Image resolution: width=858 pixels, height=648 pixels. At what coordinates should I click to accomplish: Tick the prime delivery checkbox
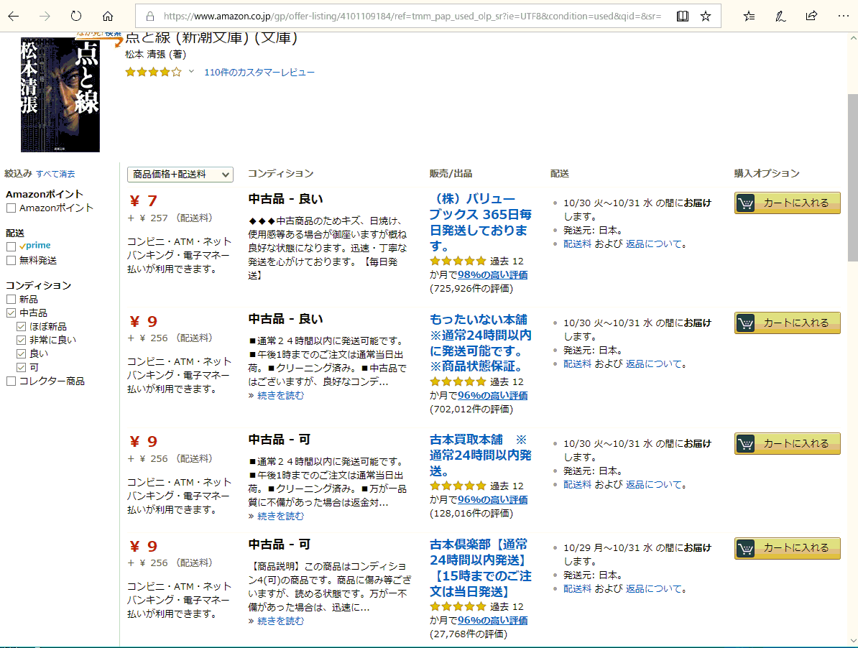[x=11, y=246]
